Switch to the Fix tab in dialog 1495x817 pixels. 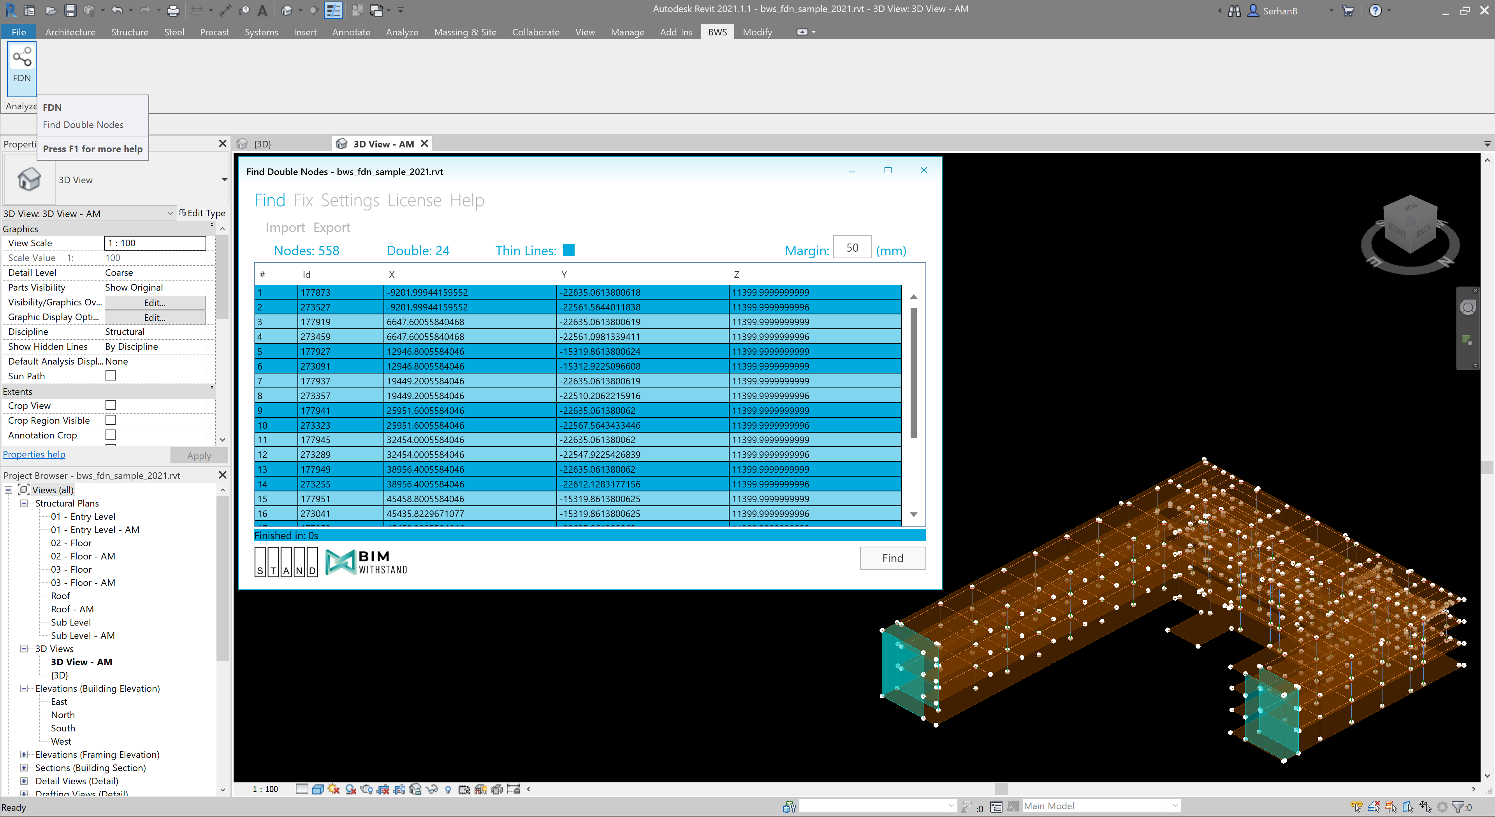[x=303, y=200]
